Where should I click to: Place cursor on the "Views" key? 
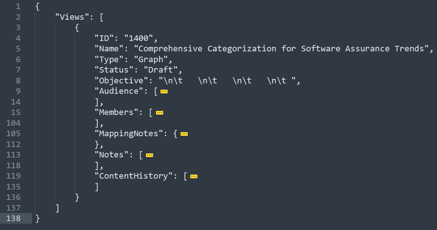coord(70,17)
